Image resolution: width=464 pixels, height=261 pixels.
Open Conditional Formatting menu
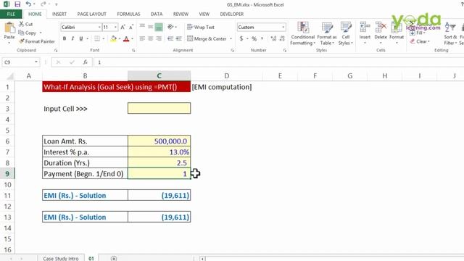pos(302,33)
